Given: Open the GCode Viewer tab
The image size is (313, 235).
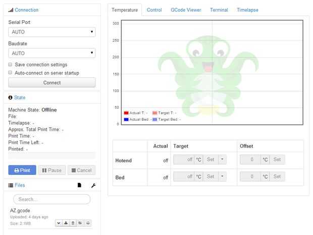Looking at the screenshot, I should [x=186, y=10].
